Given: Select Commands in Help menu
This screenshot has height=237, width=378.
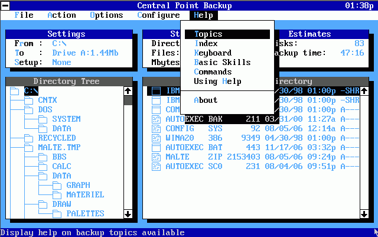Looking at the screenshot, I should coord(213,72).
